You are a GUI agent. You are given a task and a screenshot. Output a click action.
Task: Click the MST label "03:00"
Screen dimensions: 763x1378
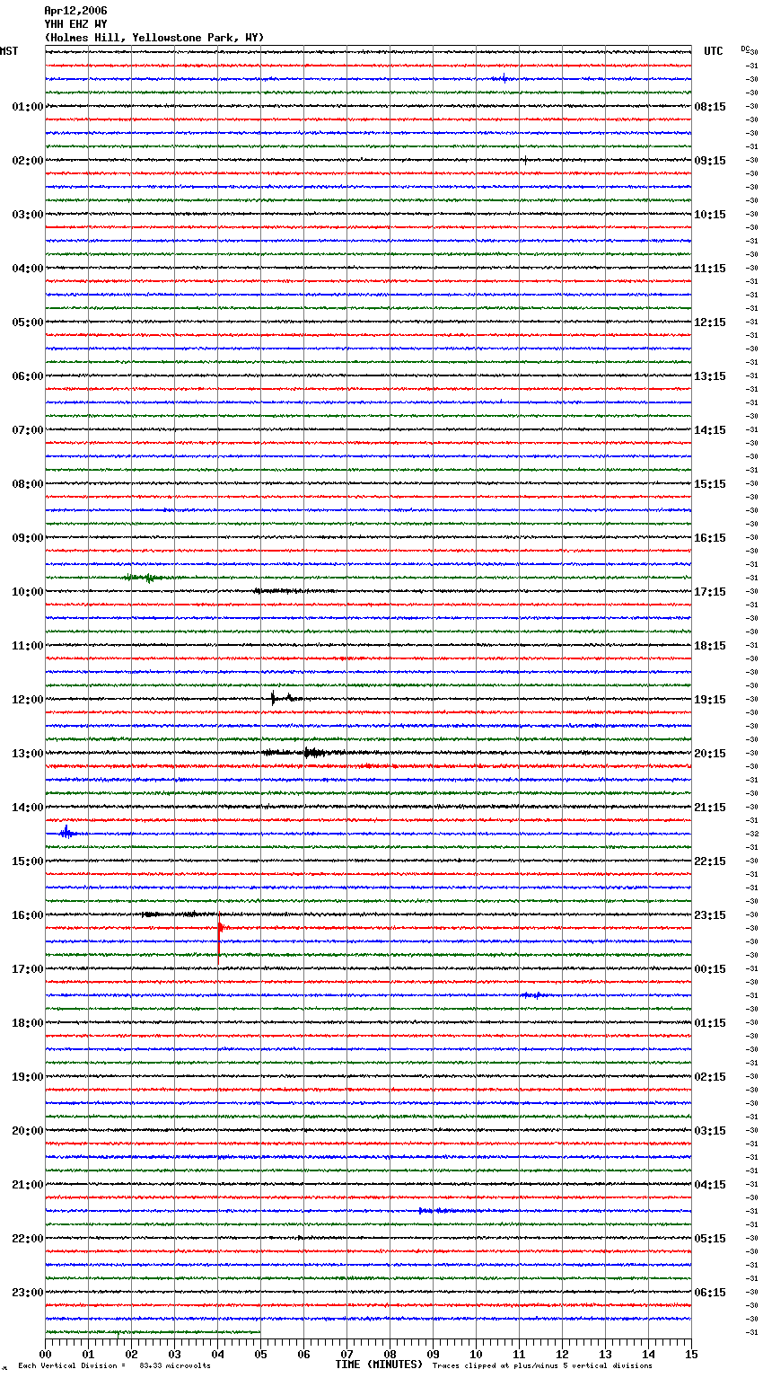(x=28, y=215)
